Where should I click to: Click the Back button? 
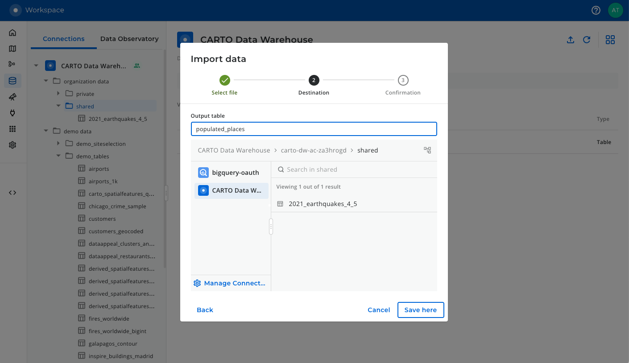205,310
